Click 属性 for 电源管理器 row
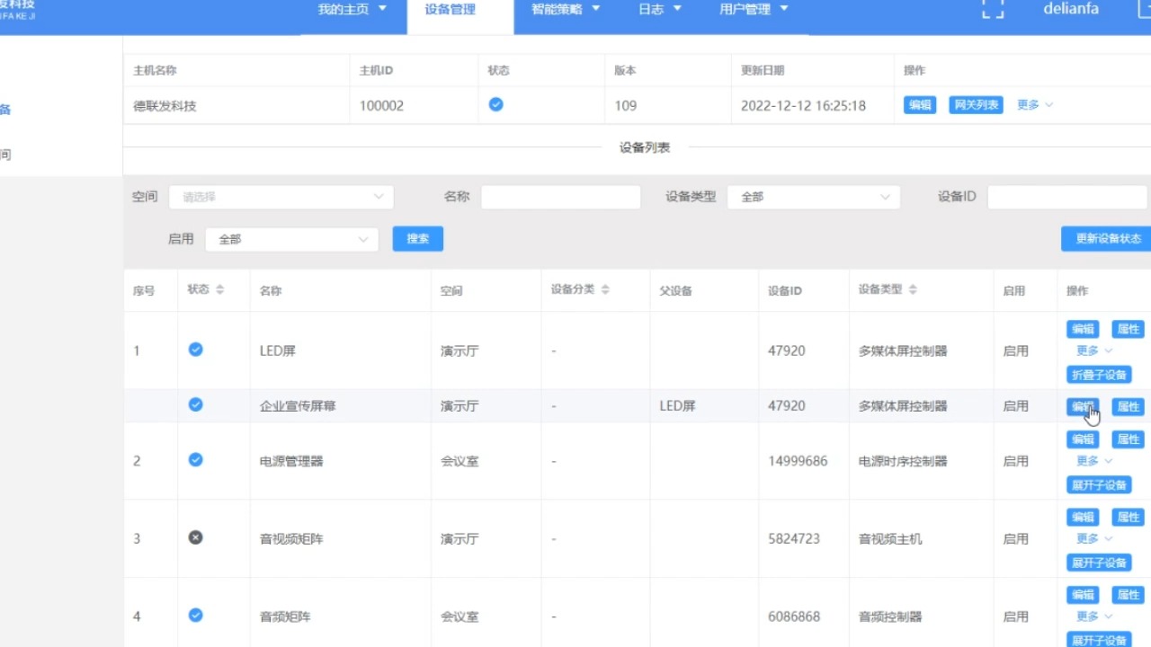Viewport: 1151px width, 647px height. coord(1129,439)
